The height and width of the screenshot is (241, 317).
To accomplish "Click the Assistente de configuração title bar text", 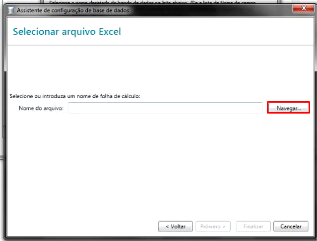I will point(73,10).
